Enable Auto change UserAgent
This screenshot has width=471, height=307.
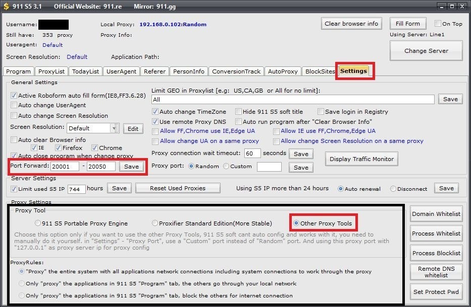[14, 105]
